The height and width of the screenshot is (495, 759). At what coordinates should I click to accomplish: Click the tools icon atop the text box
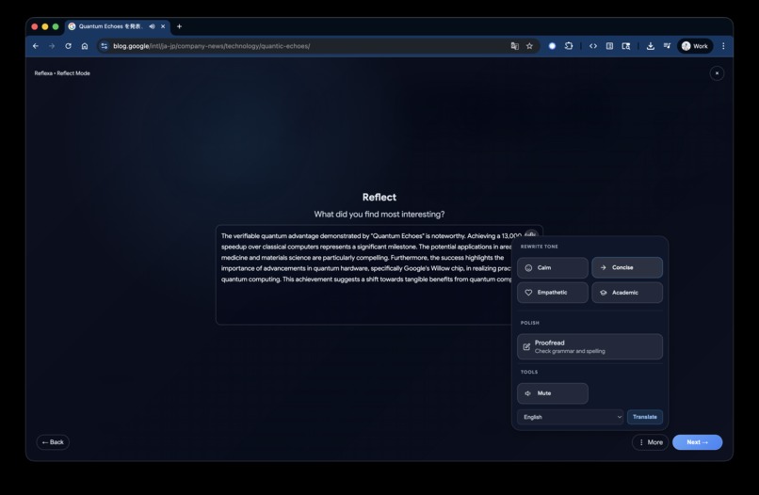pyautogui.click(x=531, y=234)
